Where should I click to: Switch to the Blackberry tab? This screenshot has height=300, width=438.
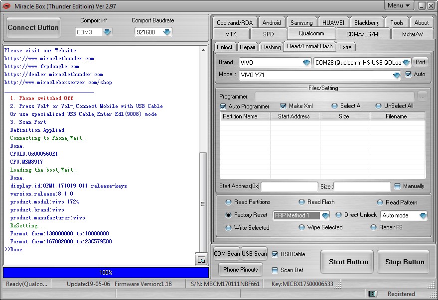click(367, 22)
